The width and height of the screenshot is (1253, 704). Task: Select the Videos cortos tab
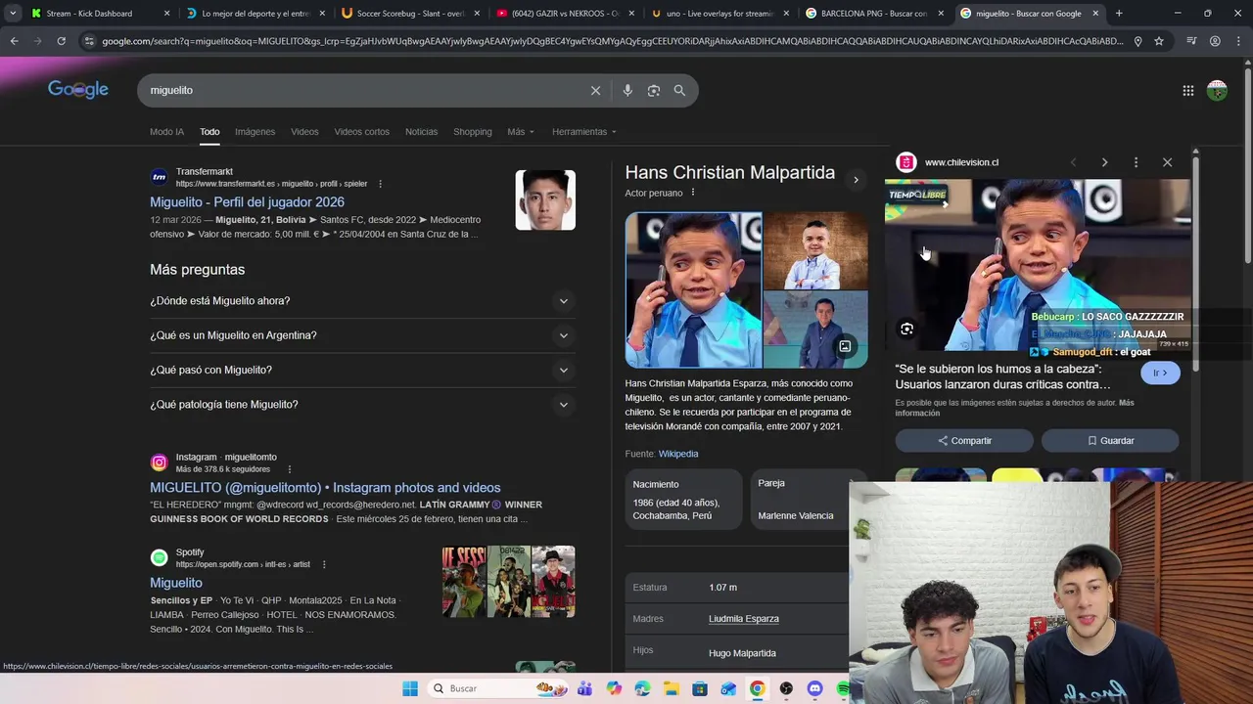[361, 132]
